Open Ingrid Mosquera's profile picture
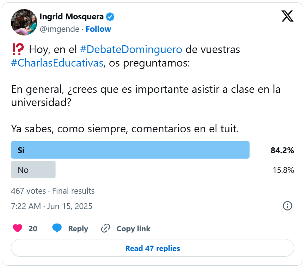This screenshot has width=304, height=269. coord(24,22)
